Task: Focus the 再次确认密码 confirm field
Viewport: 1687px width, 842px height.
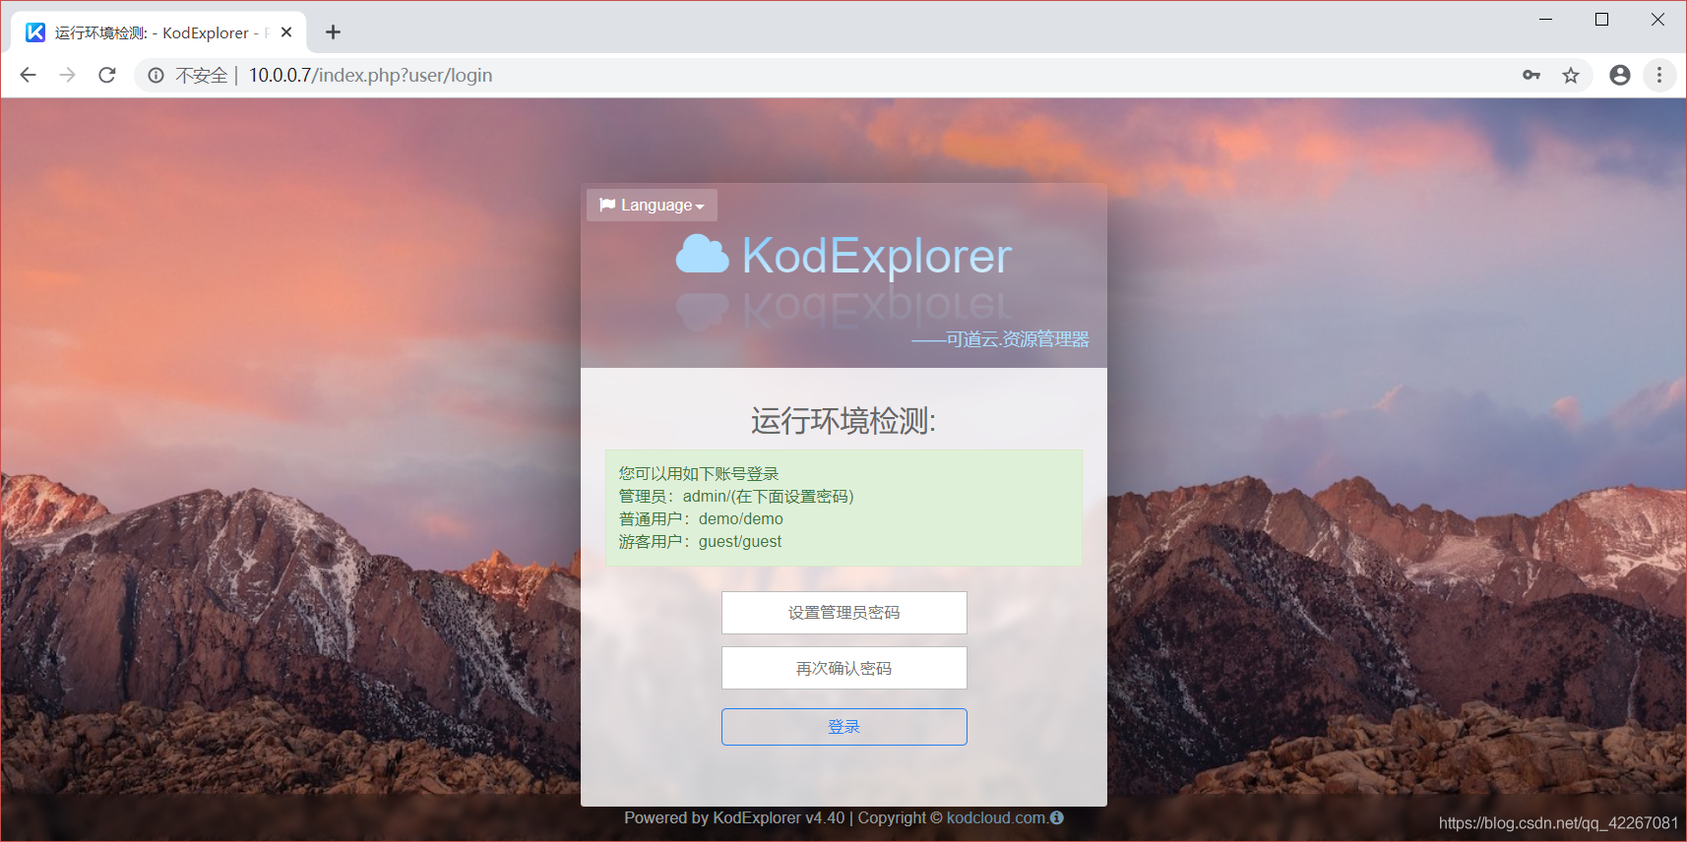Action: point(843,669)
